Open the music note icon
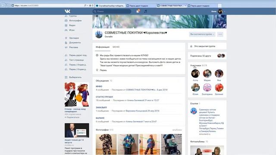 tap(145, 12)
